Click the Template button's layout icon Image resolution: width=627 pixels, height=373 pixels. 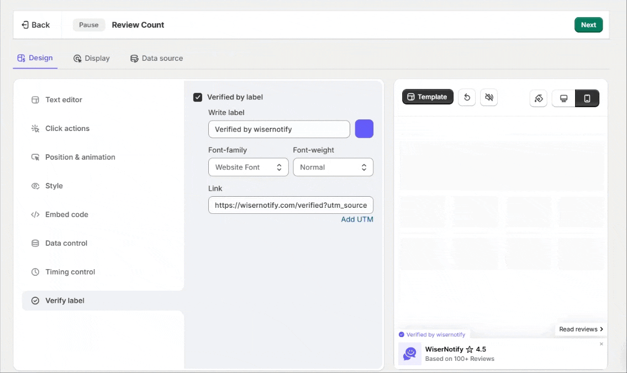(x=410, y=97)
